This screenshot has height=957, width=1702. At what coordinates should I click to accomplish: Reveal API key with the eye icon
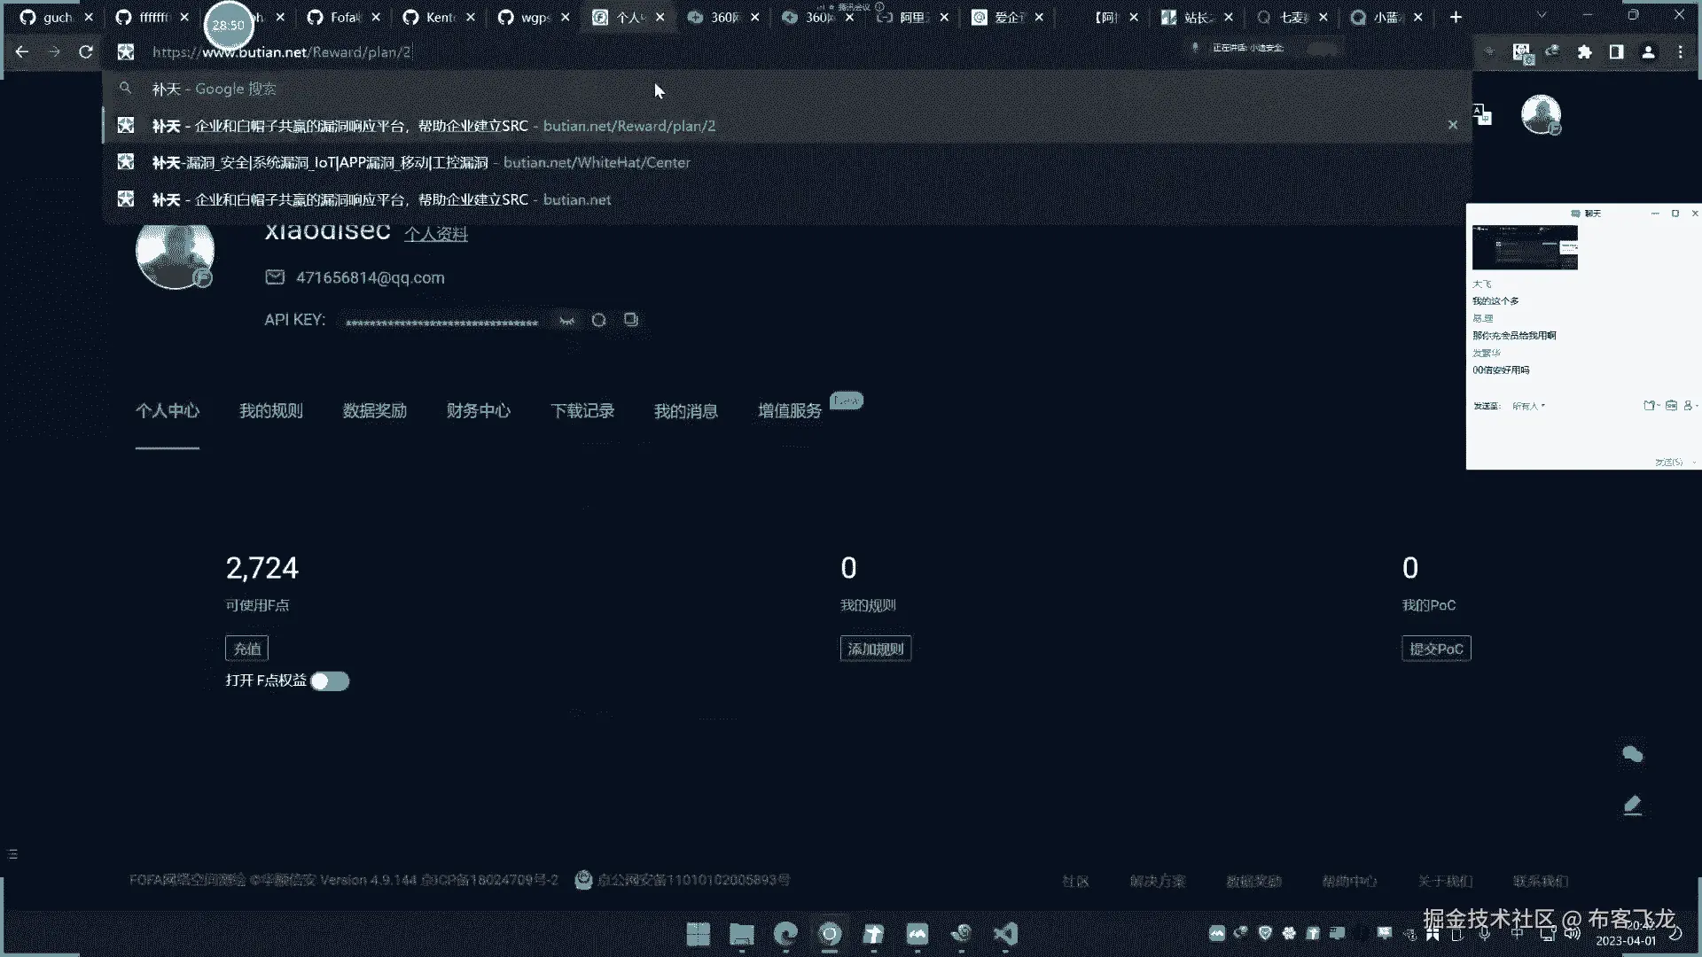566,320
